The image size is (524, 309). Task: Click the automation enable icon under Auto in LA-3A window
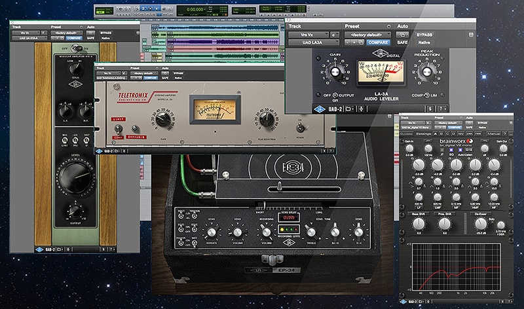click(x=402, y=35)
